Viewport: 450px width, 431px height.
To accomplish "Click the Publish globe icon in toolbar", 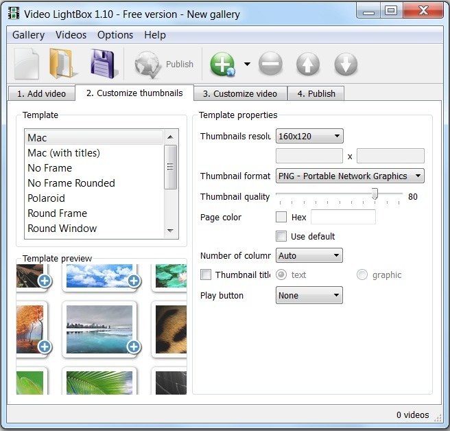I will tap(147, 65).
